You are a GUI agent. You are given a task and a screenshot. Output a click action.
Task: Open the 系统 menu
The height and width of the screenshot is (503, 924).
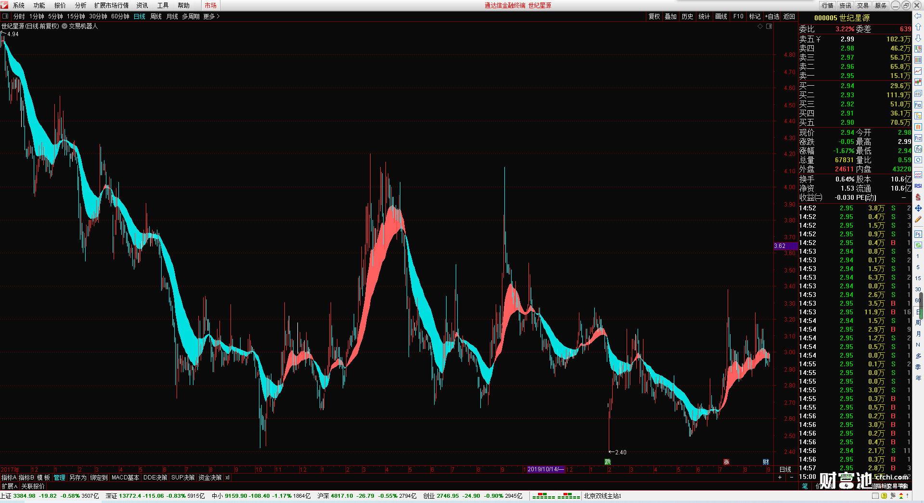coord(19,5)
